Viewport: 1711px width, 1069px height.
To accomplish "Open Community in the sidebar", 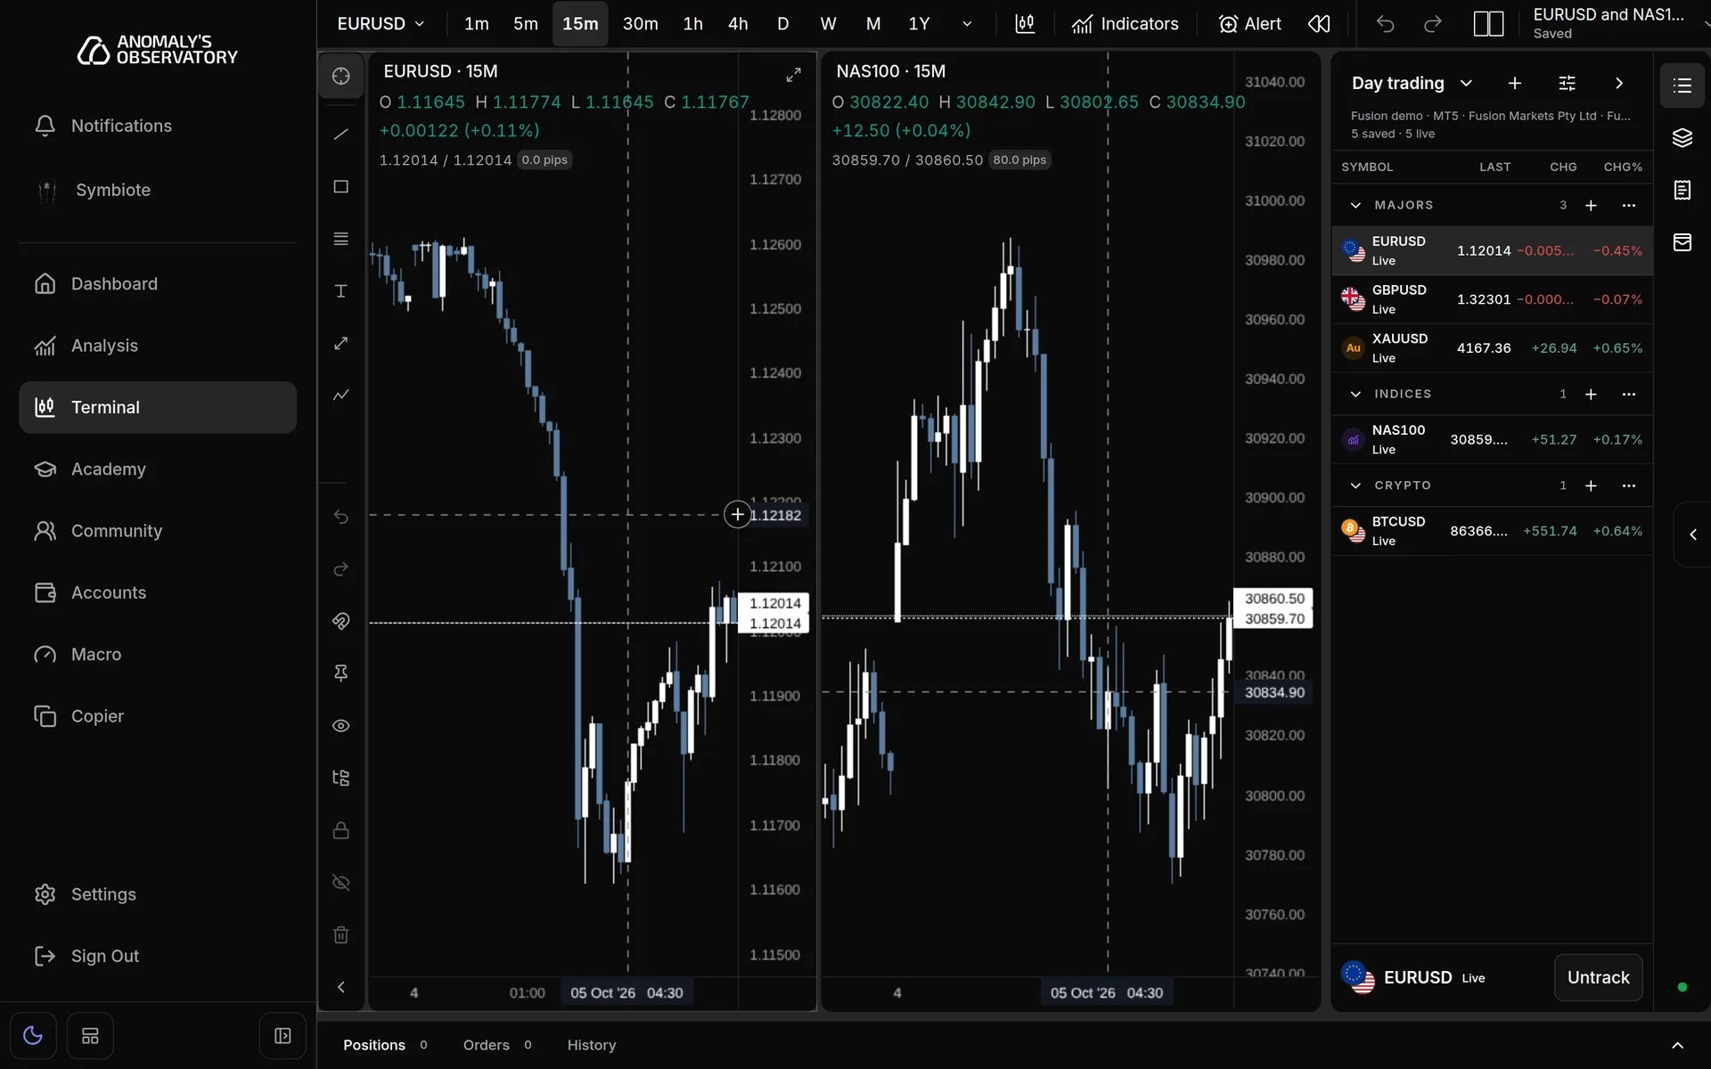I will [158, 531].
